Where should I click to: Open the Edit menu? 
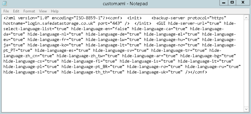click(x=16, y=11)
